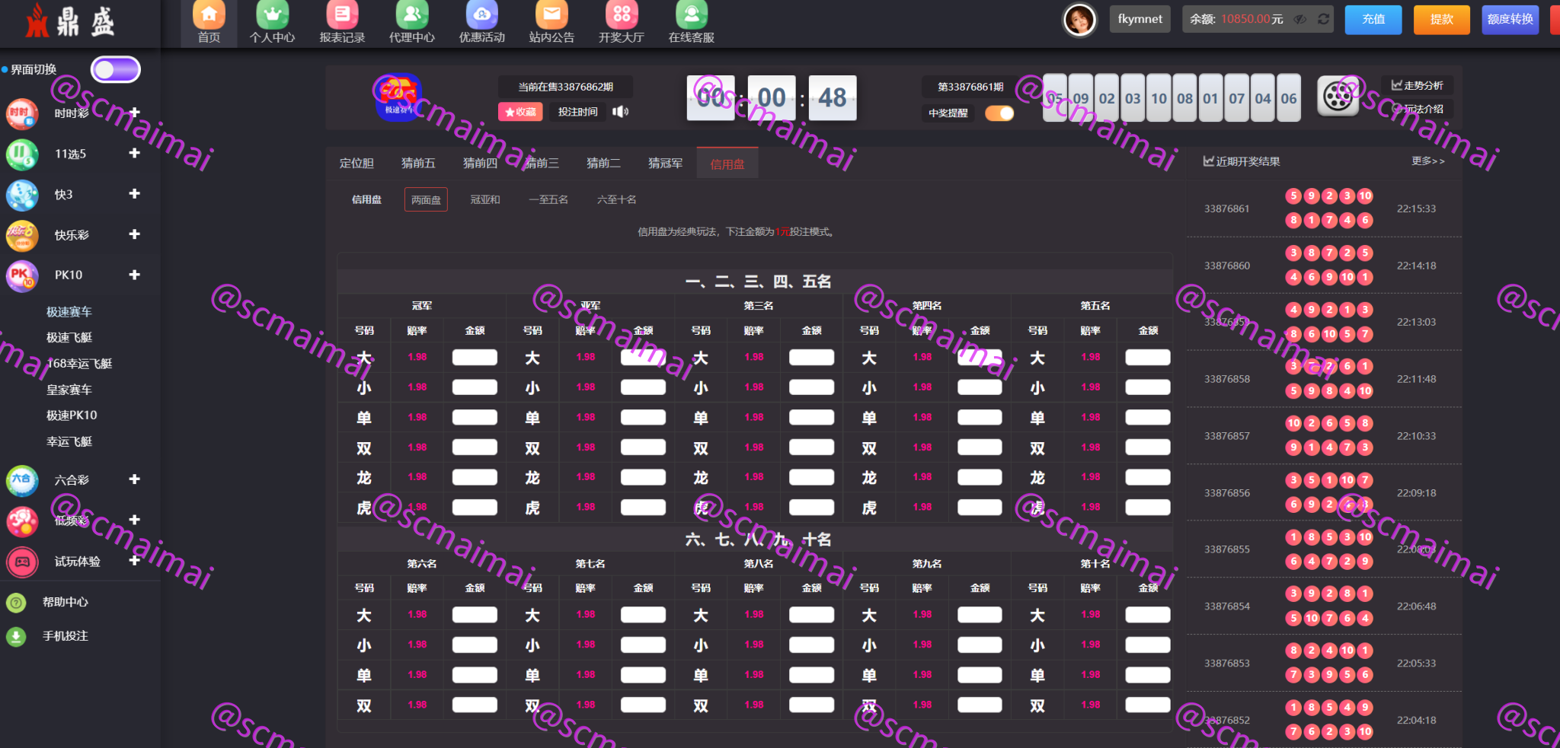Open the 站内公告 mail icon
1560x748 pixels.
click(551, 14)
